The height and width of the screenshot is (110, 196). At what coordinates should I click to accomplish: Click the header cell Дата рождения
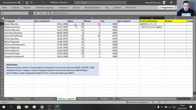(x=51, y=21)
